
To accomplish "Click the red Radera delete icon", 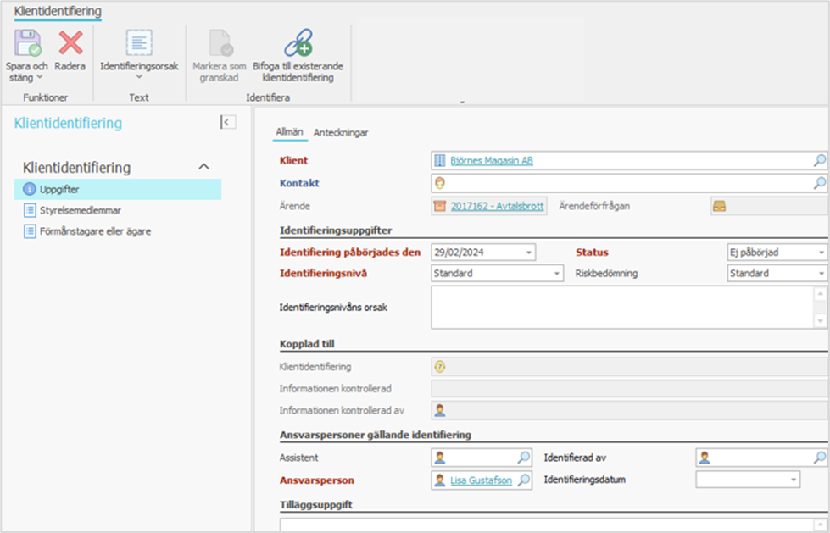I will pos(70,42).
